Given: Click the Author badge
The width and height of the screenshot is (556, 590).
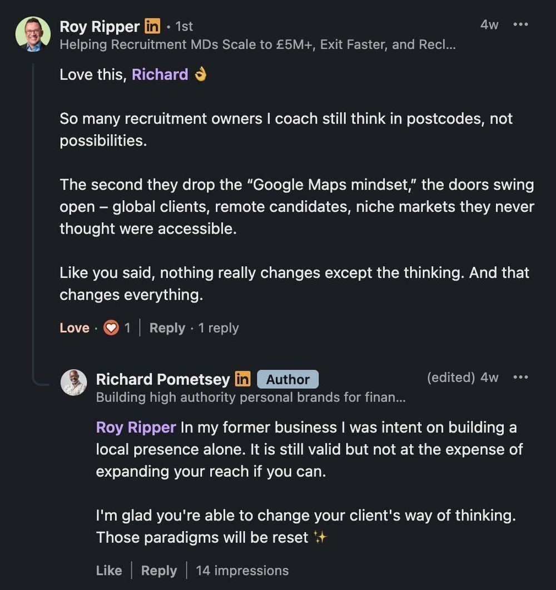Looking at the screenshot, I should point(287,379).
